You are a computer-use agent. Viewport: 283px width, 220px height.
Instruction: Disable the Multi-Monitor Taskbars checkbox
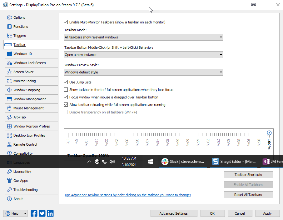pos(66,22)
